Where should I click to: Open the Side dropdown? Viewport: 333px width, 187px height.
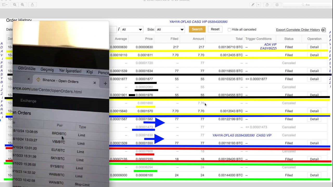(170, 29)
